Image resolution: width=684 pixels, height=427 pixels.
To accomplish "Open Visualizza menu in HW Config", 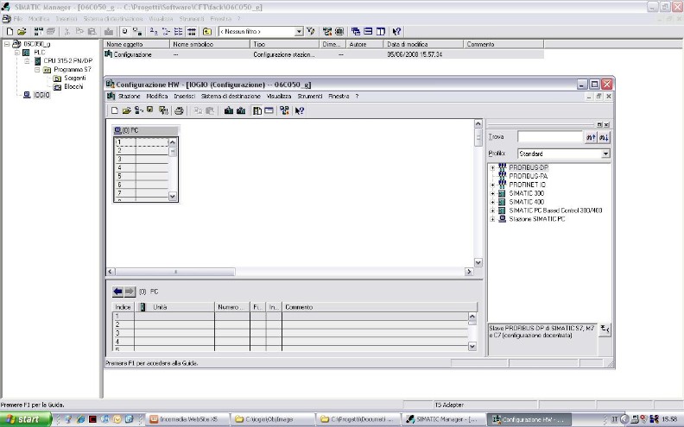I will [x=279, y=97].
